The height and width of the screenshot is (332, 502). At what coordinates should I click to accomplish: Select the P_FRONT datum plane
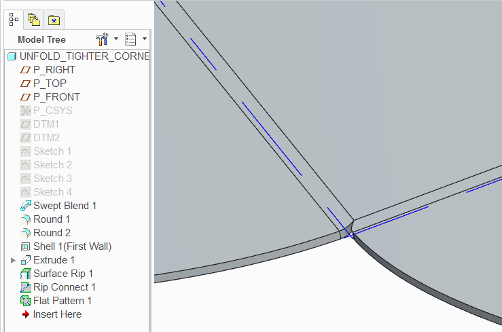click(x=56, y=97)
